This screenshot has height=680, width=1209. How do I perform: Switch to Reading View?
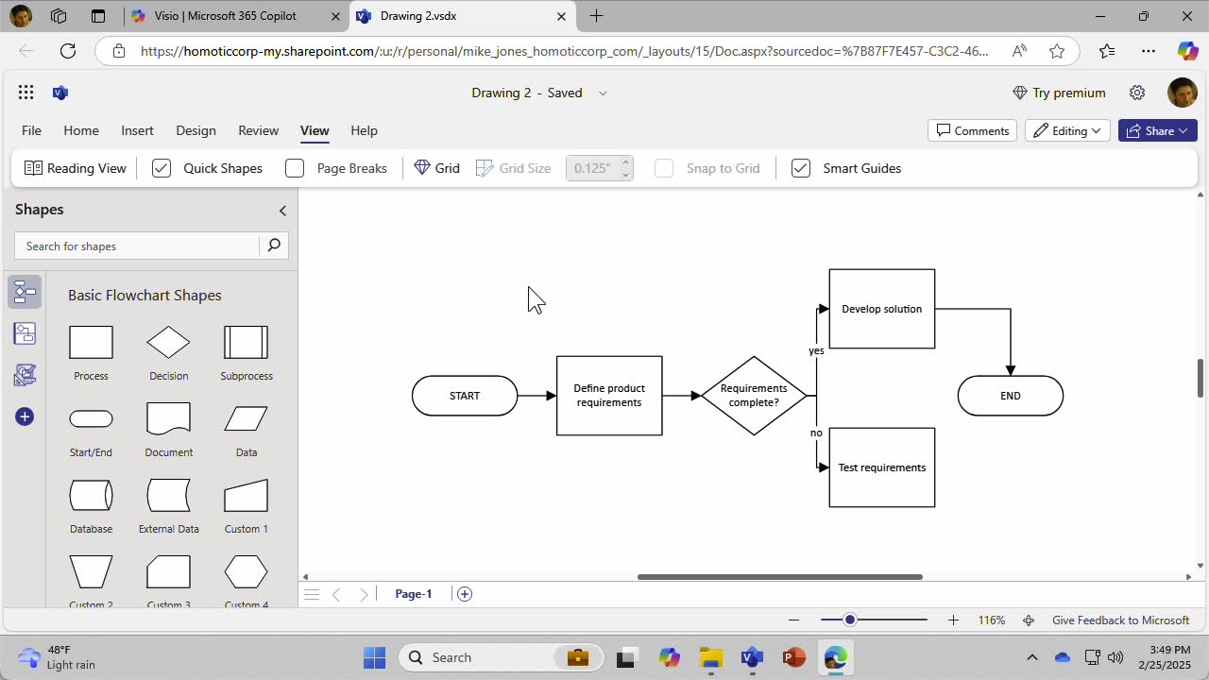coord(76,168)
